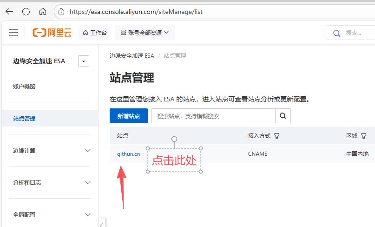Filter by access method funnel icon

pos(277,136)
